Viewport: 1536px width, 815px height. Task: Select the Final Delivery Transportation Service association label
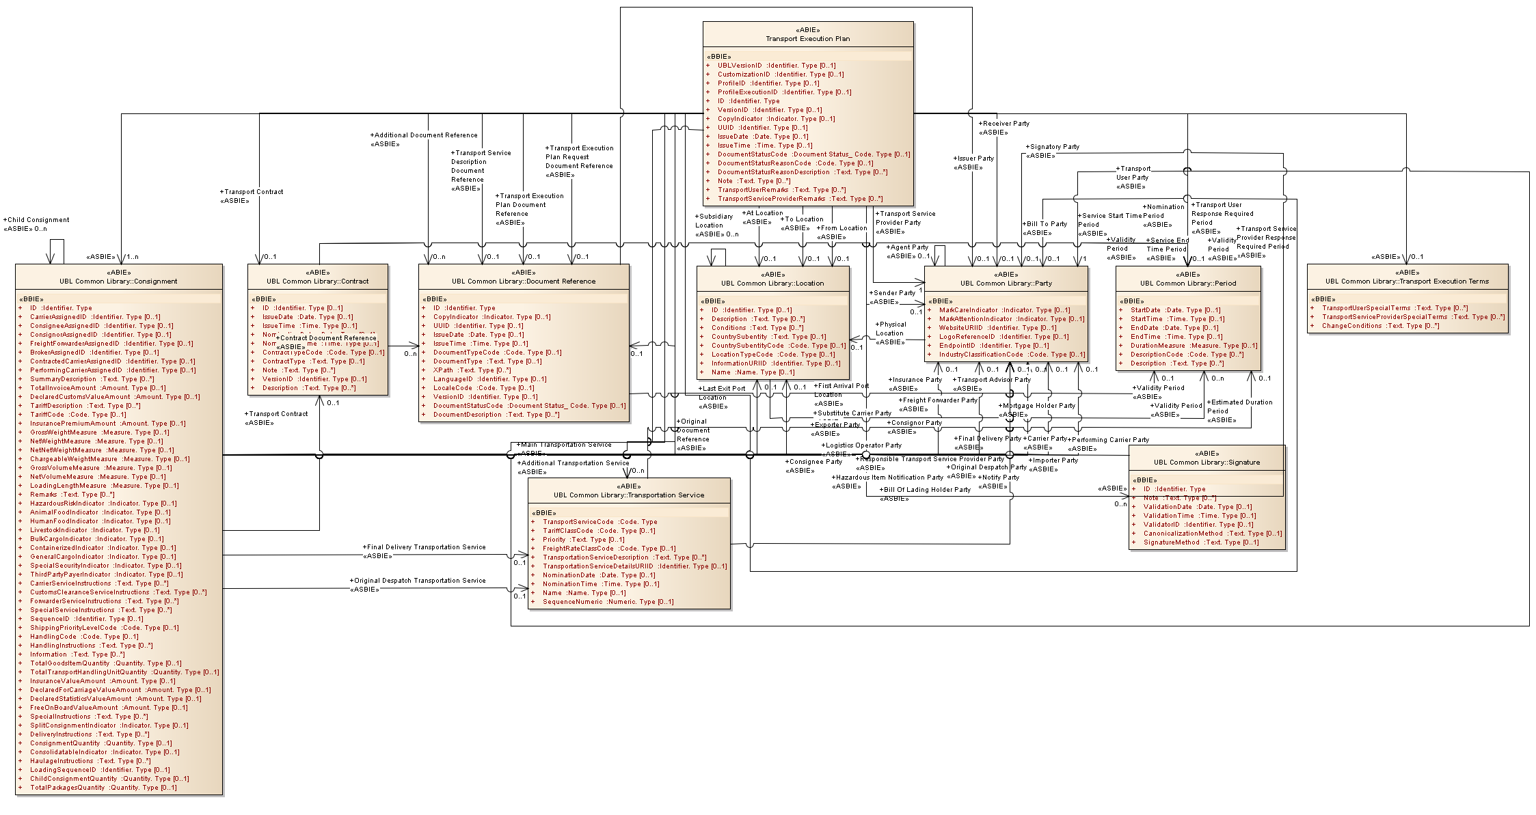pyautogui.click(x=426, y=547)
